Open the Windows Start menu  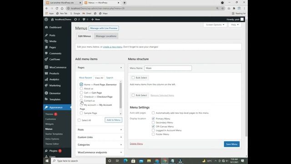tap(47, 161)
